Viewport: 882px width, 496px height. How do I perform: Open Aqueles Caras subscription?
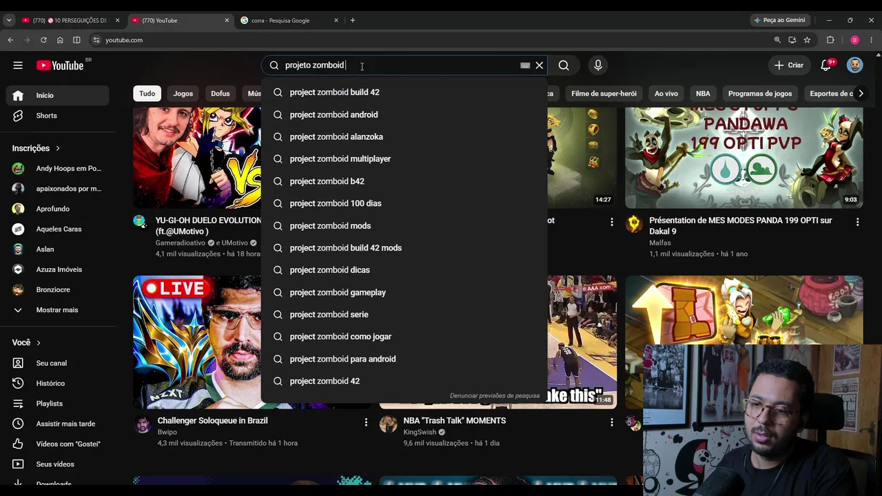click(57, 229)
